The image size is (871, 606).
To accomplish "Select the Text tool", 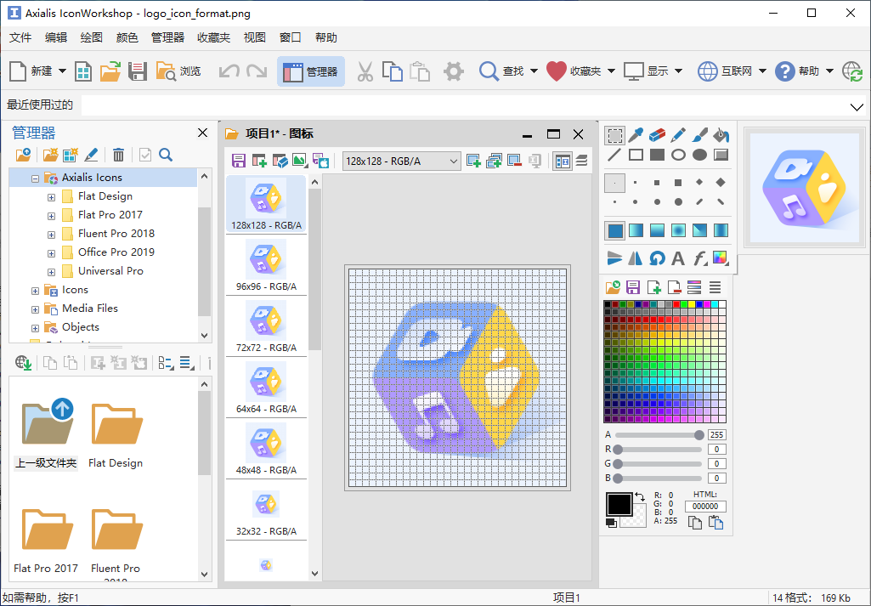I will [x=678, y=258].
